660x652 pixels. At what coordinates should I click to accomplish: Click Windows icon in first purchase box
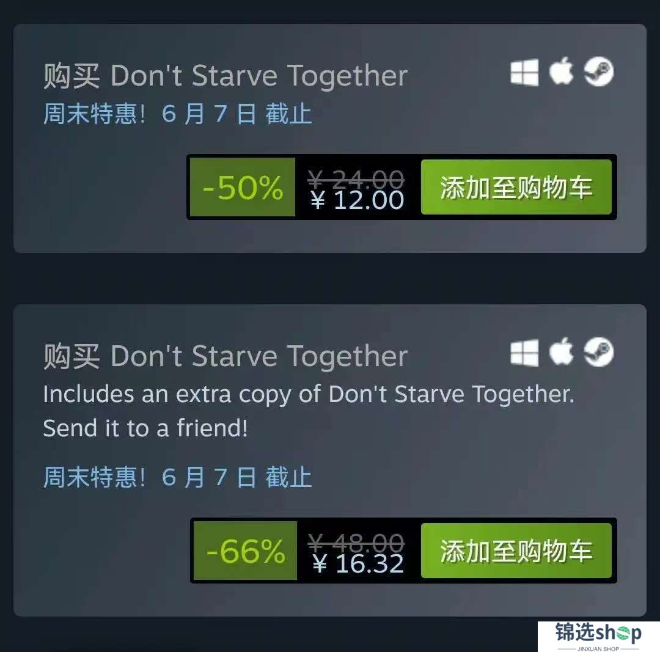point(524,72)
